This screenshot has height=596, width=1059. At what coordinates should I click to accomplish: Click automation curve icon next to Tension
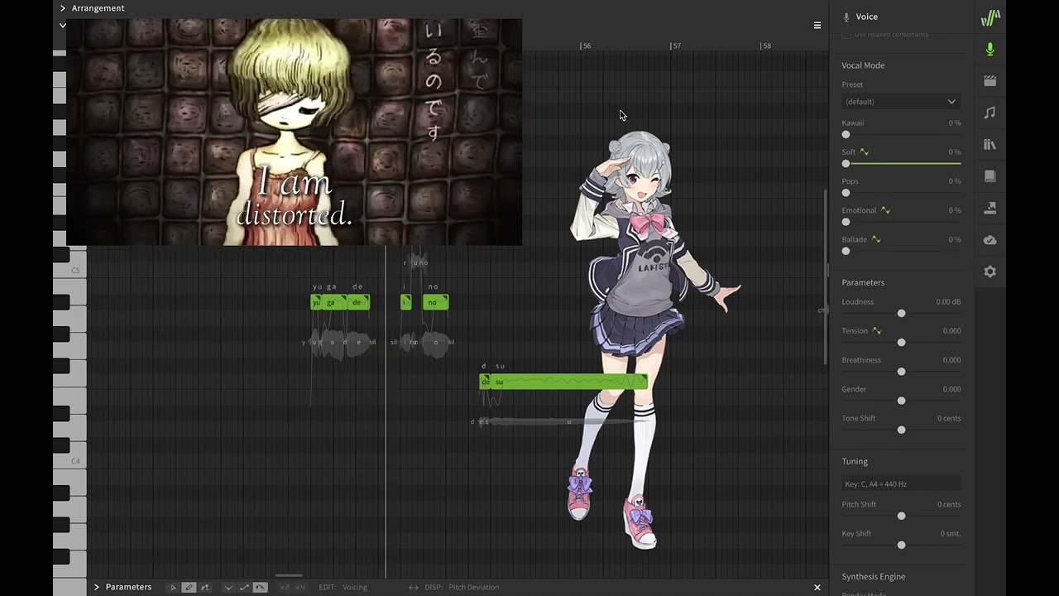[877, 331]
